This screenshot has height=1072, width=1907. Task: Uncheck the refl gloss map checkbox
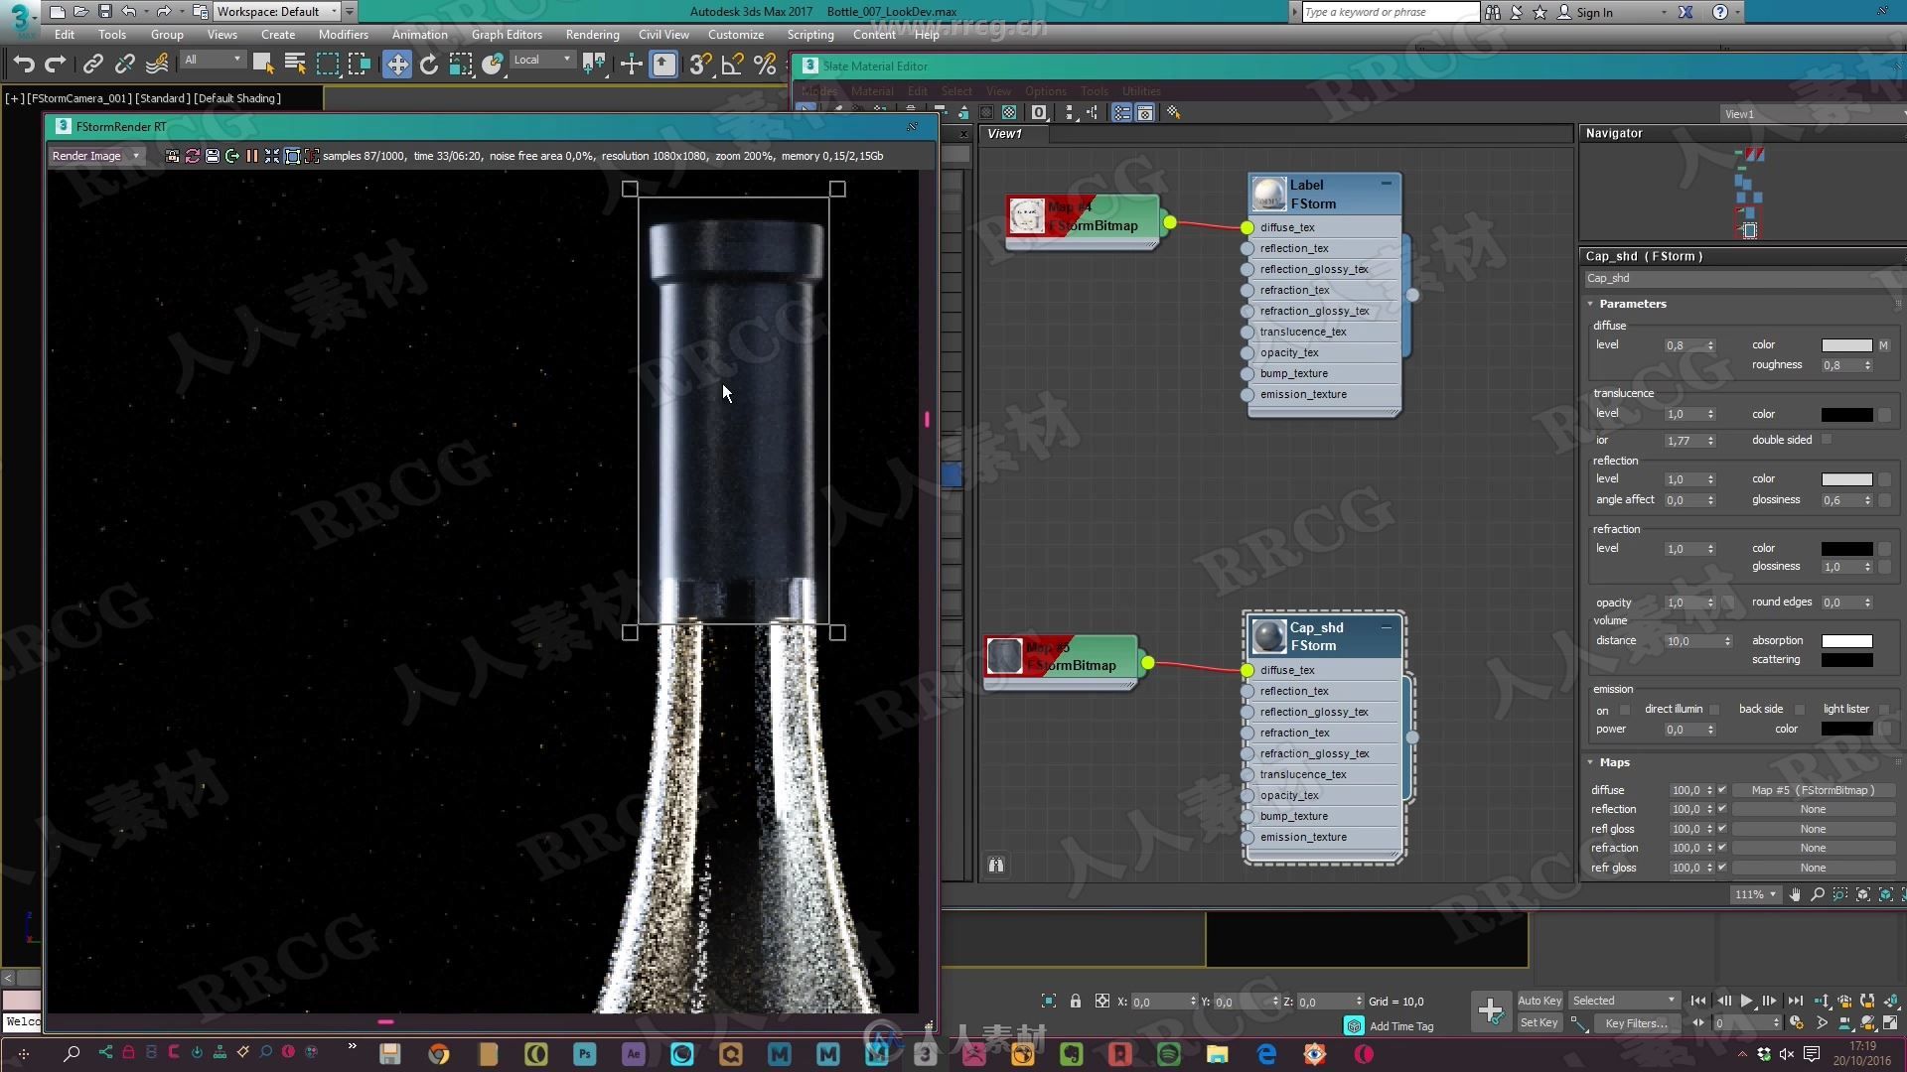click(x=1722, y=829)
